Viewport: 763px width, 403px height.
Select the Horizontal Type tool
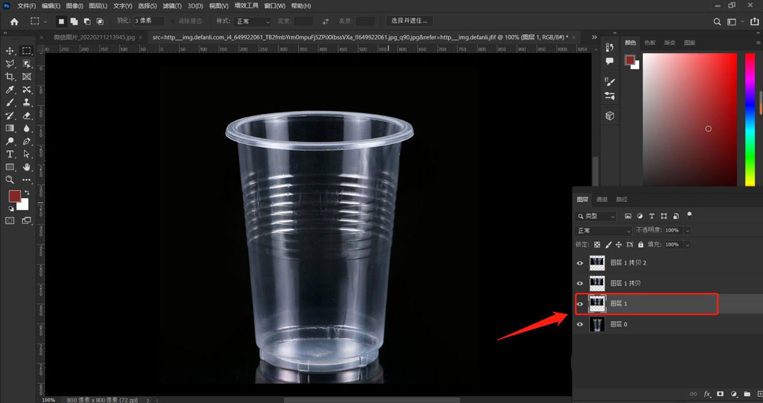(10, 154)
